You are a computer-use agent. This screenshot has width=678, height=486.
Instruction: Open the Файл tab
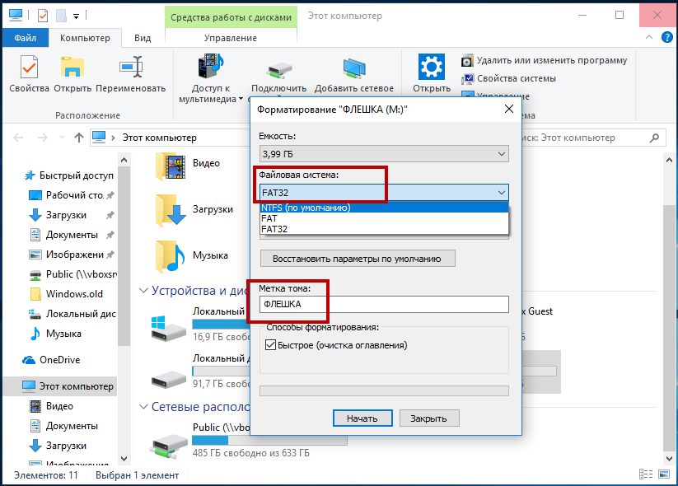(25, 38)
